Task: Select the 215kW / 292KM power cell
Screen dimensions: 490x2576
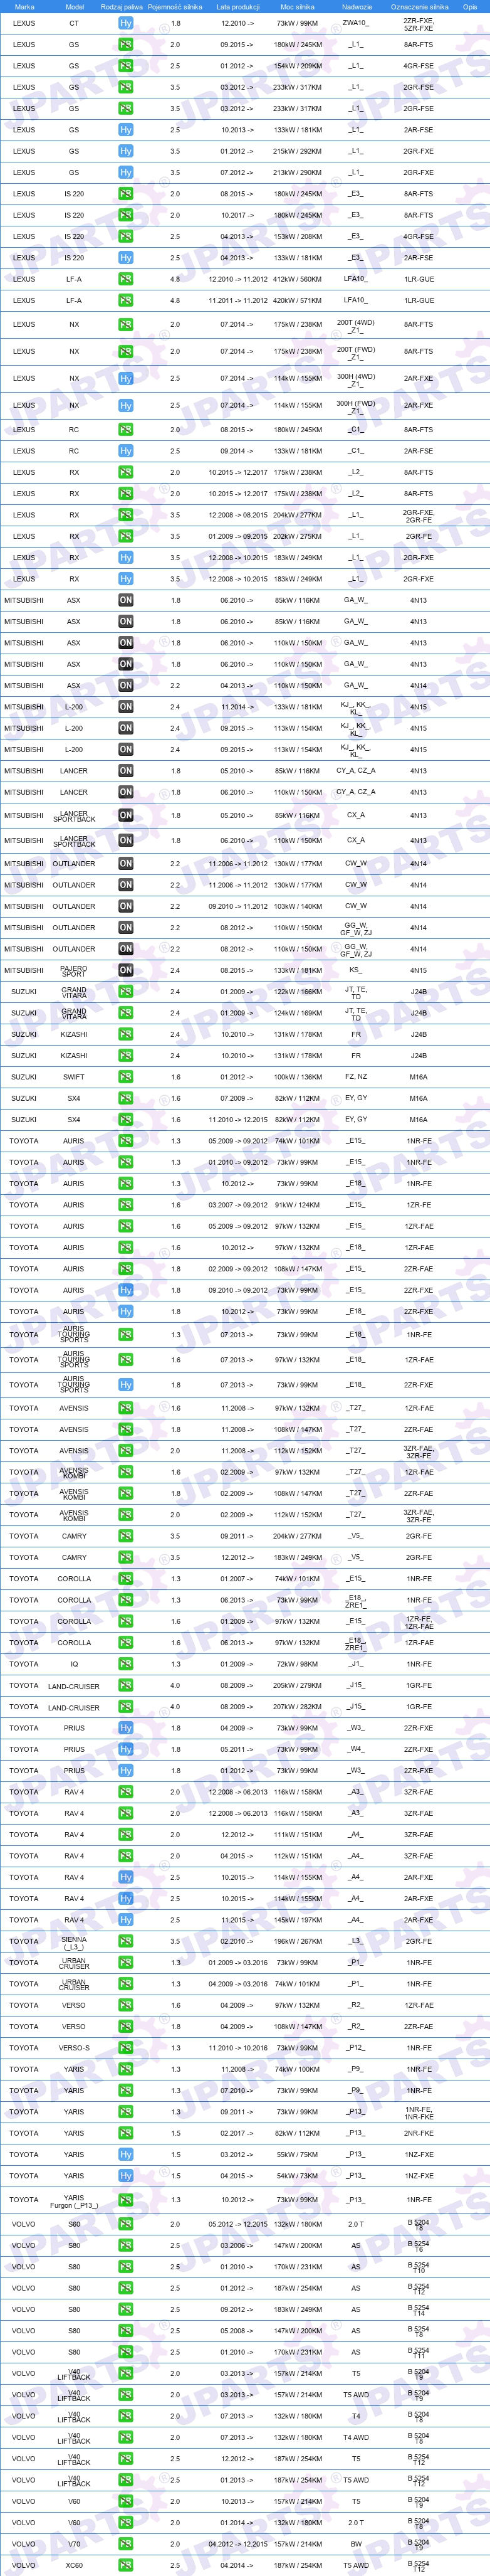Action: tap(297, 151)
